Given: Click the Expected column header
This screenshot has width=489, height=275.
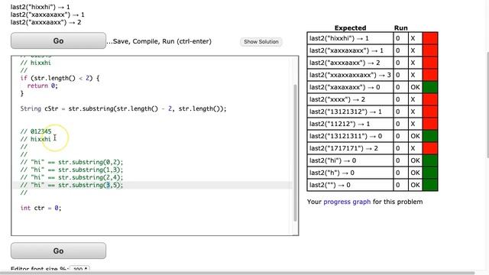Looking at the screenshot, I should coord(350,27).
